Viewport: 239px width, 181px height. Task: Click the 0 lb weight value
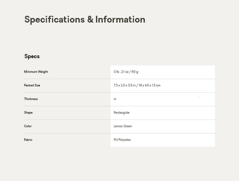coord(116,72)
